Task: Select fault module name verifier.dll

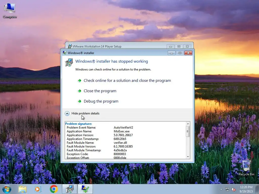Action: coord(120,143)
